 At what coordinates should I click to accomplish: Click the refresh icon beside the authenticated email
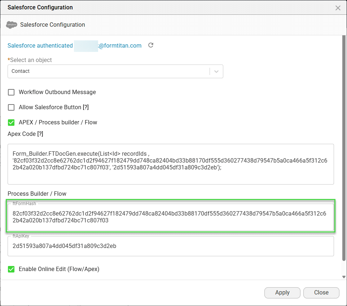pos(151,45)
